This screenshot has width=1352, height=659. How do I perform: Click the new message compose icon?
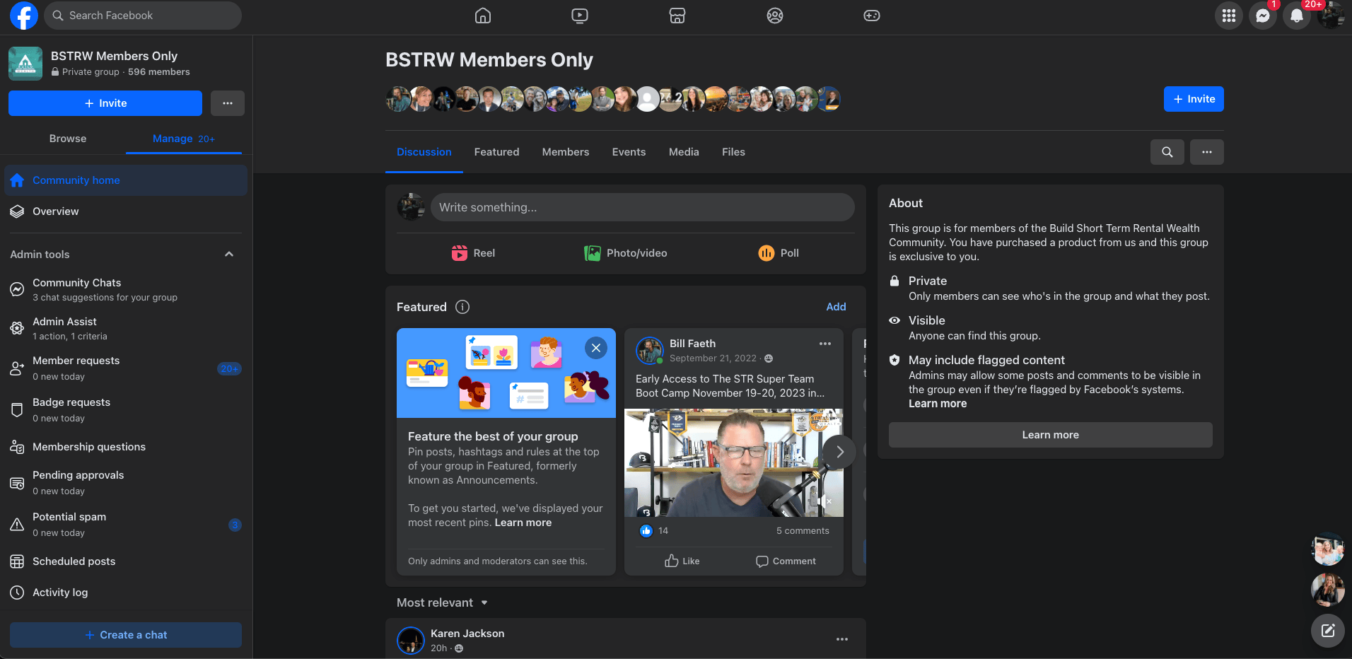point(1328,631)
